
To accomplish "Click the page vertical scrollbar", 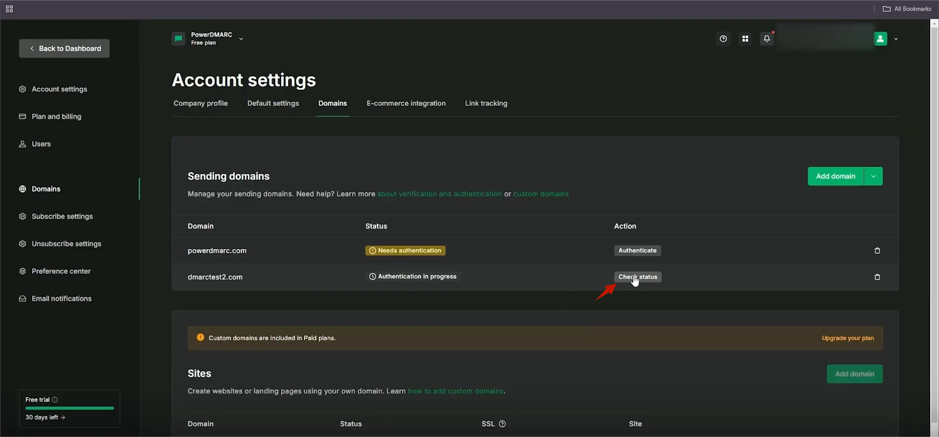I will coord(934,223).
